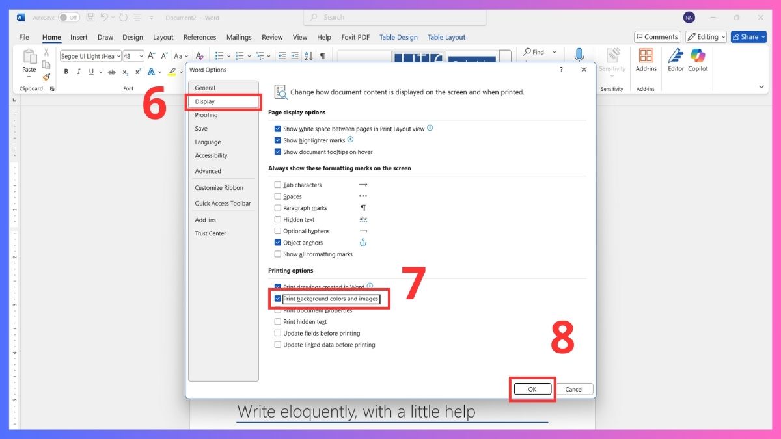This screenshot has height=439, width=781.
Task: Click the Text Effects glowing A icon
Action: pos(152,72)
